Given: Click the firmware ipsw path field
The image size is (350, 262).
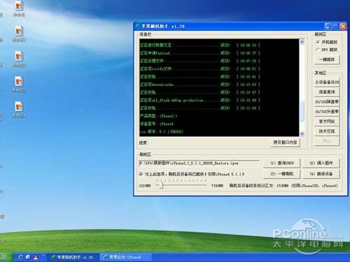Looking at the screenshot, I should pyautogui.click(x=199, y=163).
